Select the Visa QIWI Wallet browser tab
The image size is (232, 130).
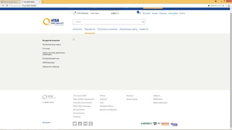[31, 2]
